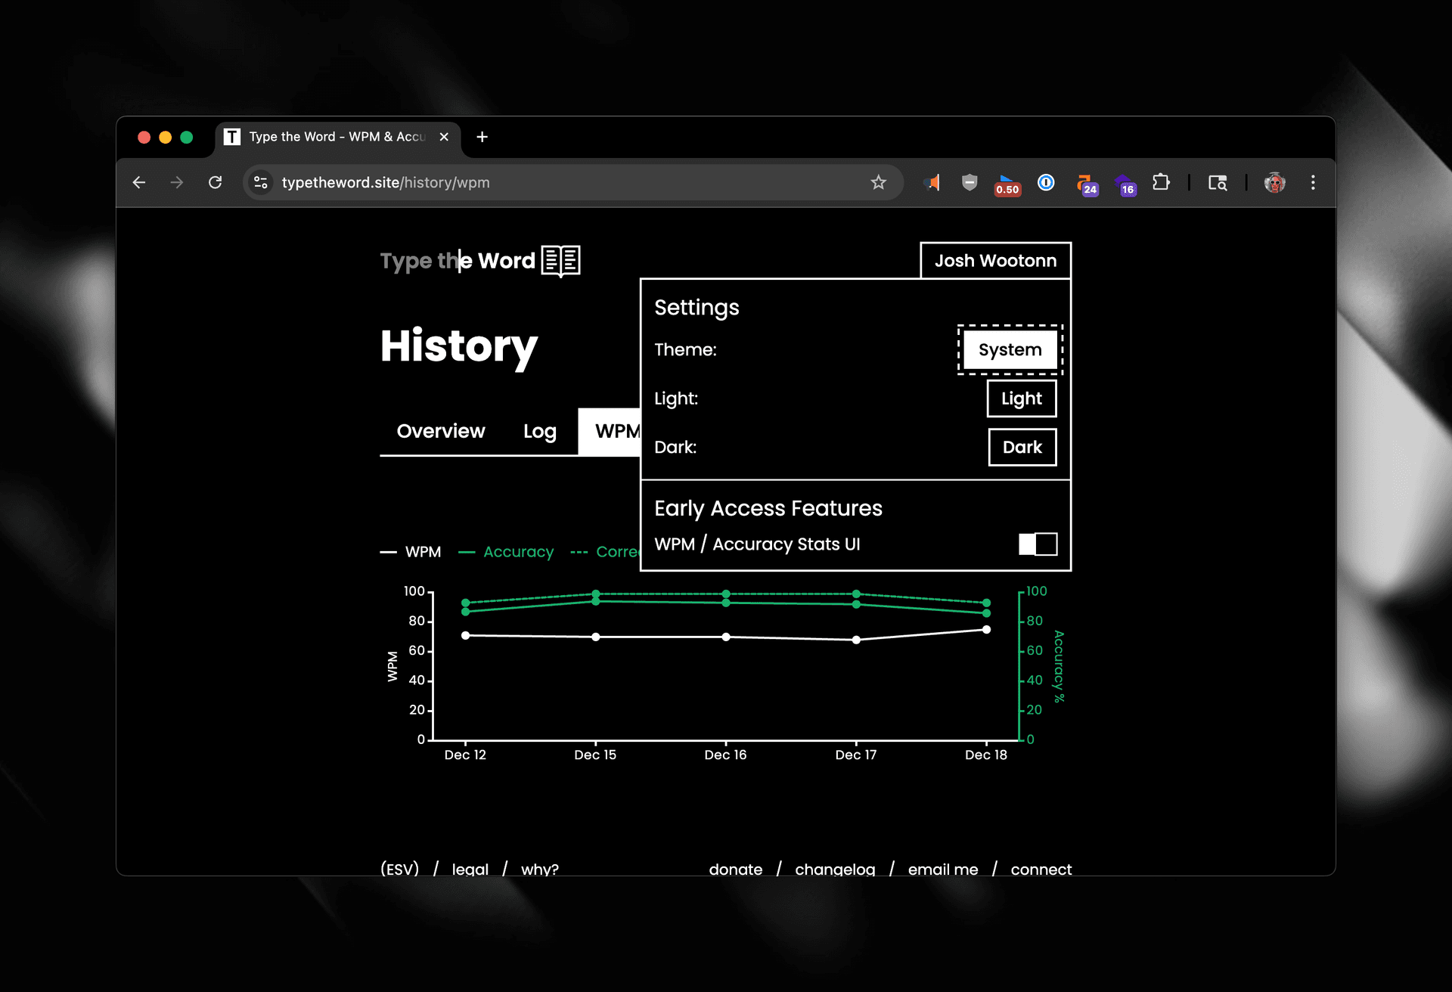Open the Chrome three-dot menu
Viewport: 1452px width, 992px height.
coord(1313,182)
